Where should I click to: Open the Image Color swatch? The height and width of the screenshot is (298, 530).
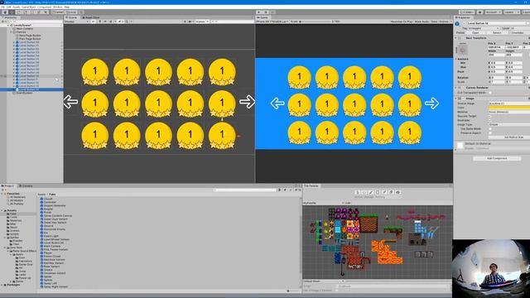[509, 108]
